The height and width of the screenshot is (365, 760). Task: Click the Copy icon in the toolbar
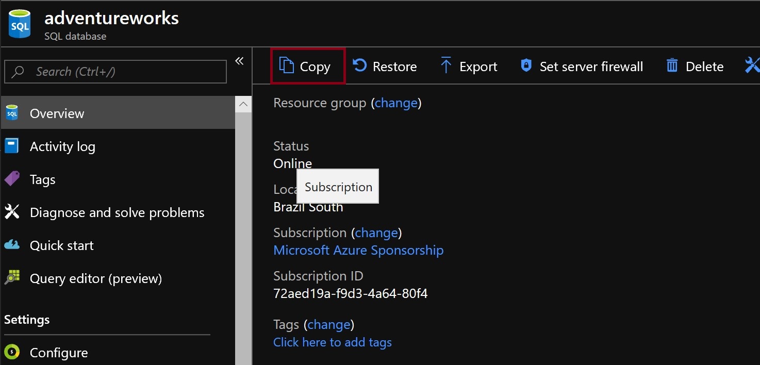(286, 65)
